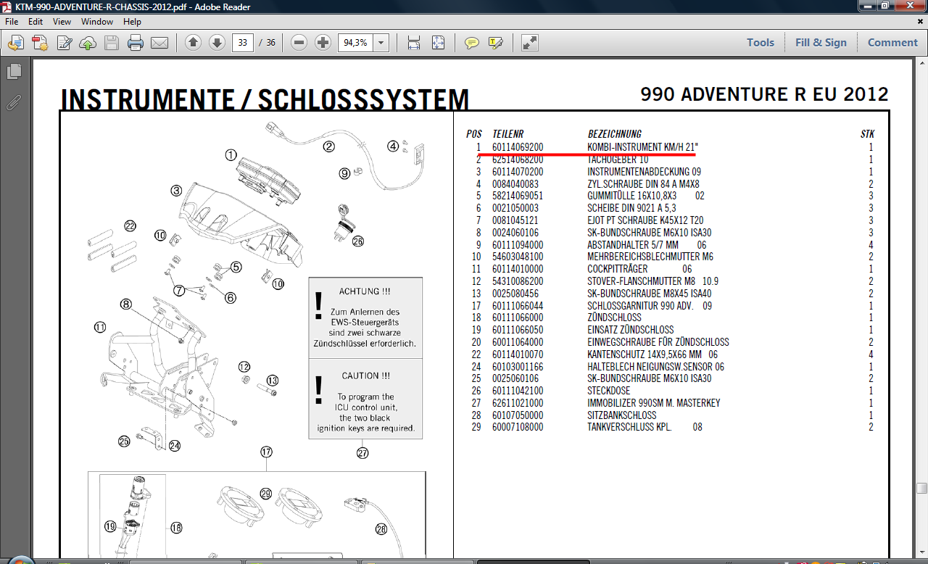The image size is (928, 564).
Task: Open the File menu
Action: 12,22
